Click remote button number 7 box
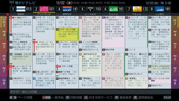 tap(129, 9)
